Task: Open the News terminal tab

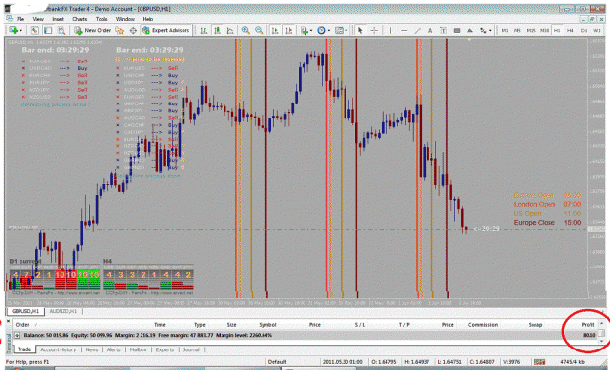Action: [92, 349]
